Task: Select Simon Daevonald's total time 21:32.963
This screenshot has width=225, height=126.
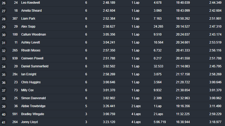Action: pos(183,98)
